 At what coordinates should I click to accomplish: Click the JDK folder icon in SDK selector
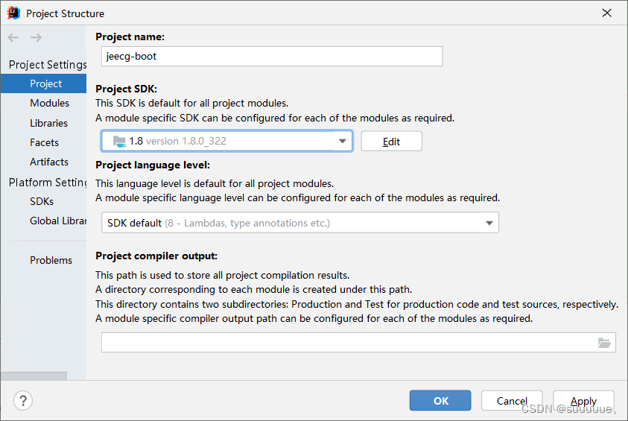coord(119,142)
